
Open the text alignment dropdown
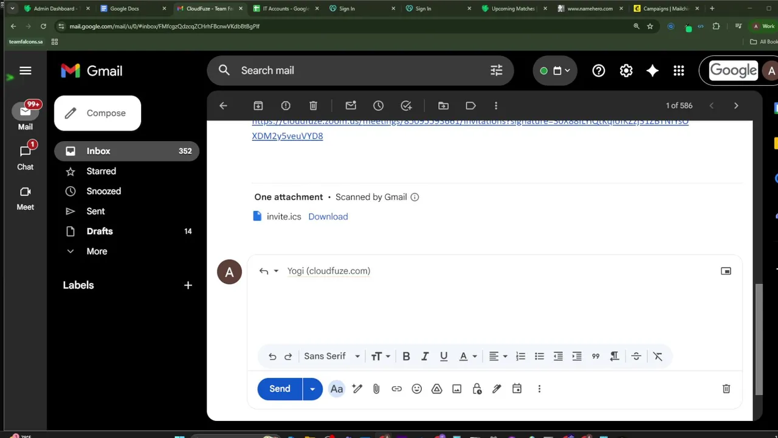[498, 356]
